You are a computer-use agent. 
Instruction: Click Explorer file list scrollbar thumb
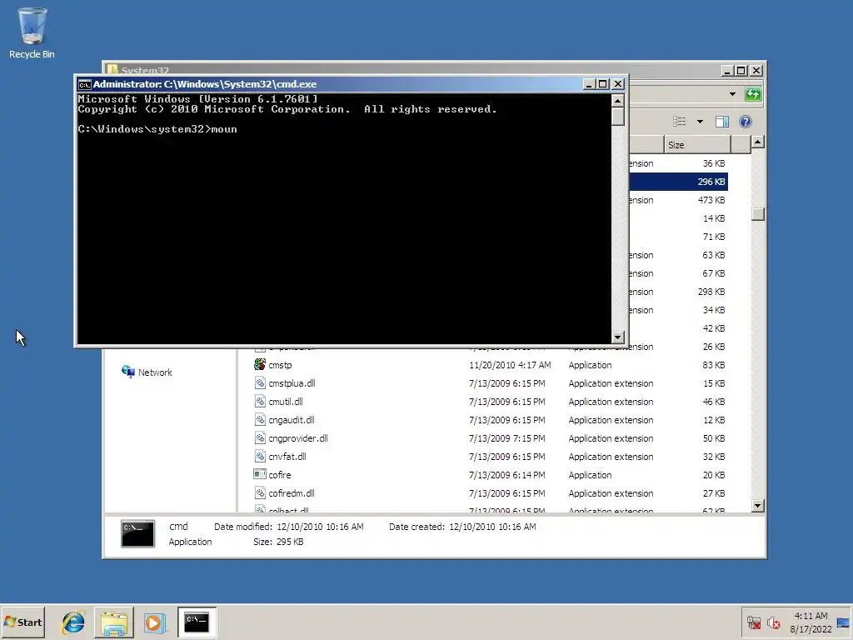point(758,214)
